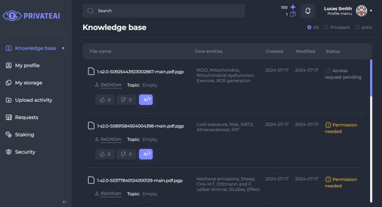Click the Knowledge base book icon
This screenshot has width=382, height=207.
pyautogui.click(x=9, y=48)
